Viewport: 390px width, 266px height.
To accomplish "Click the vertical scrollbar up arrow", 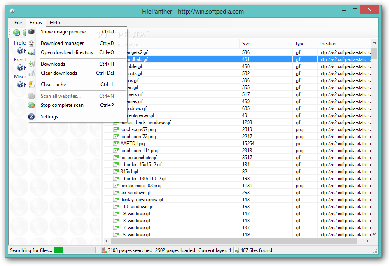I will tap(374, 43).
